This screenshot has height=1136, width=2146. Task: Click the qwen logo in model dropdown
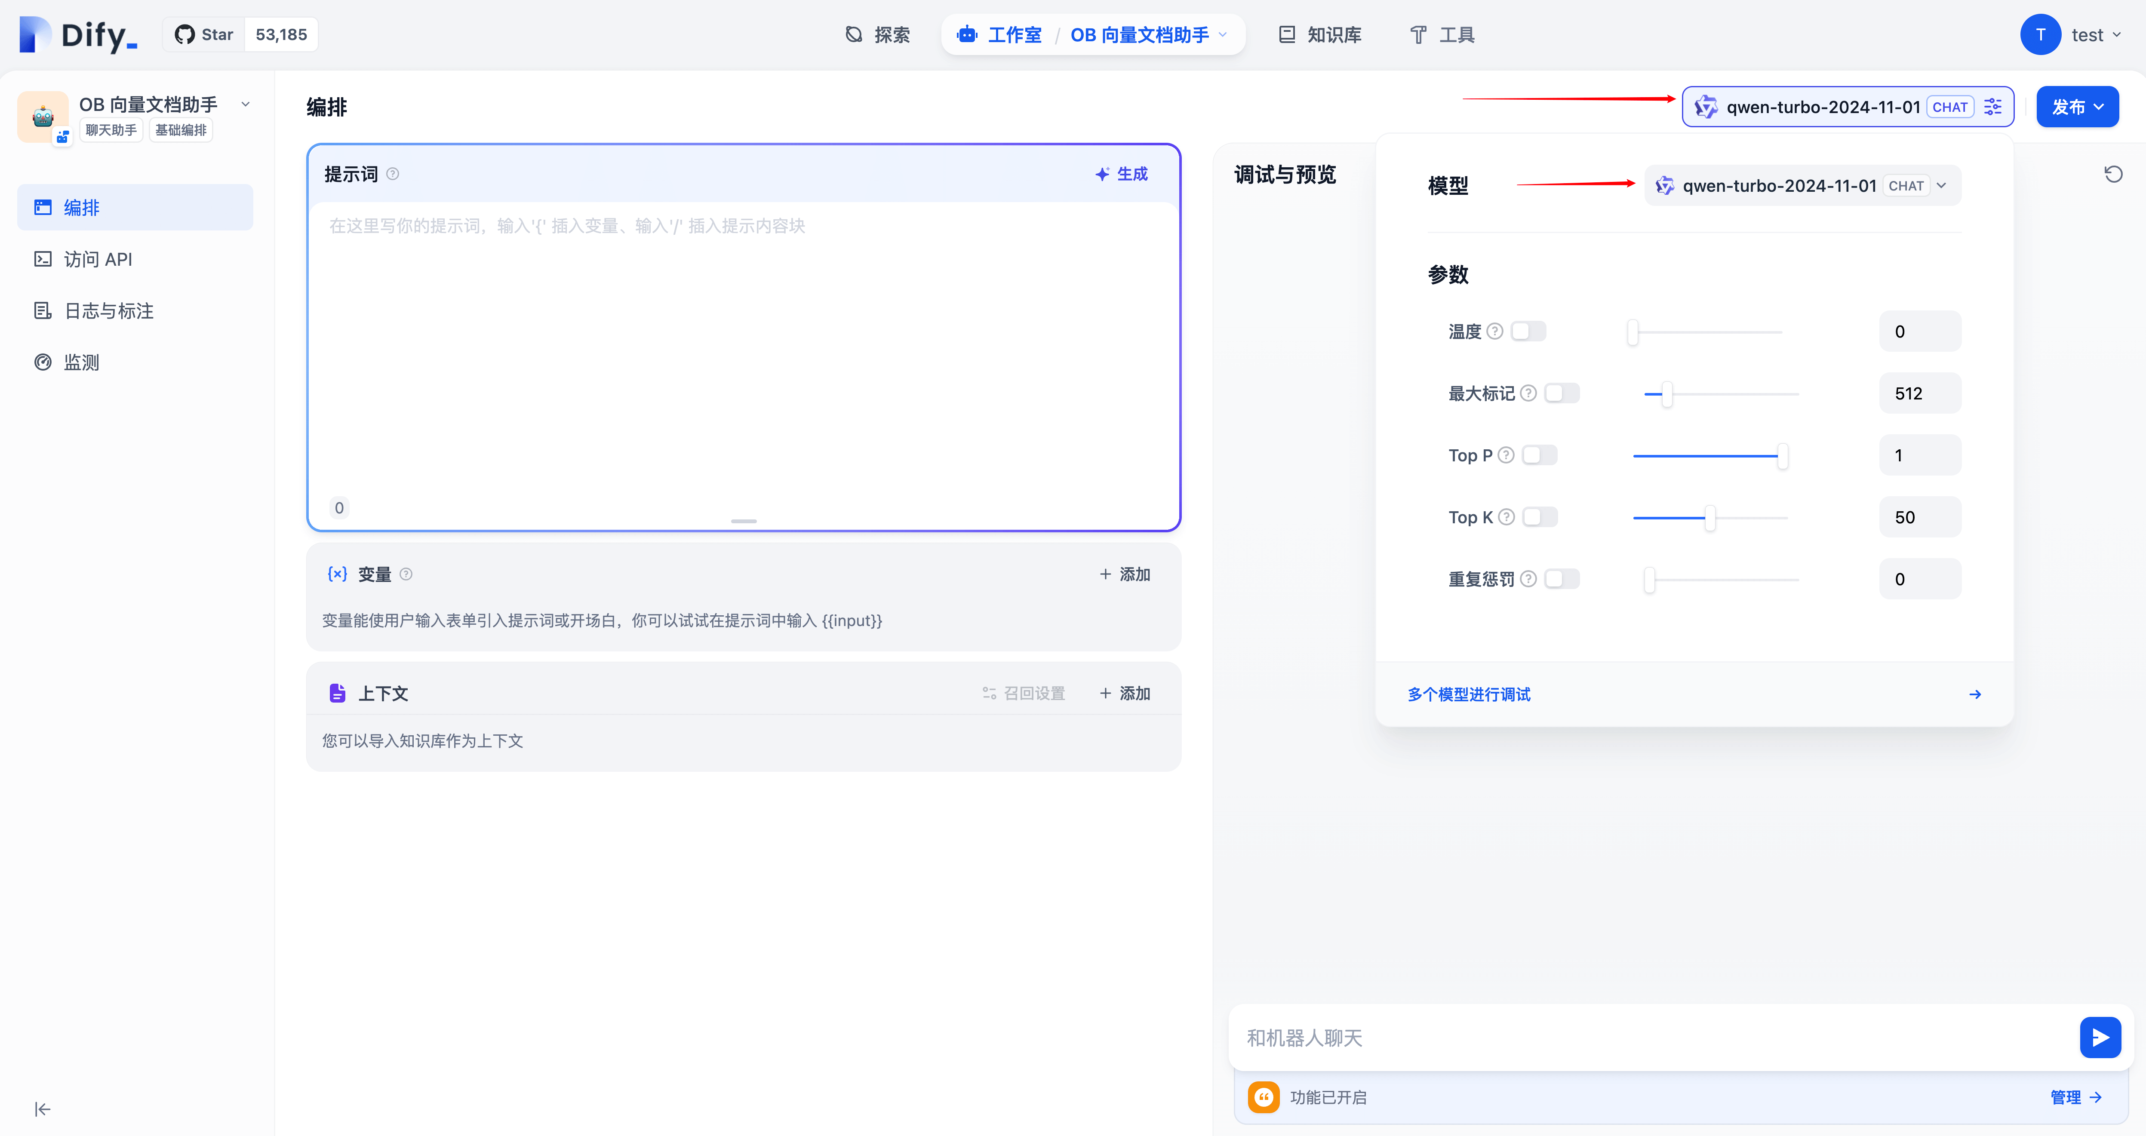click(1664, 186)
